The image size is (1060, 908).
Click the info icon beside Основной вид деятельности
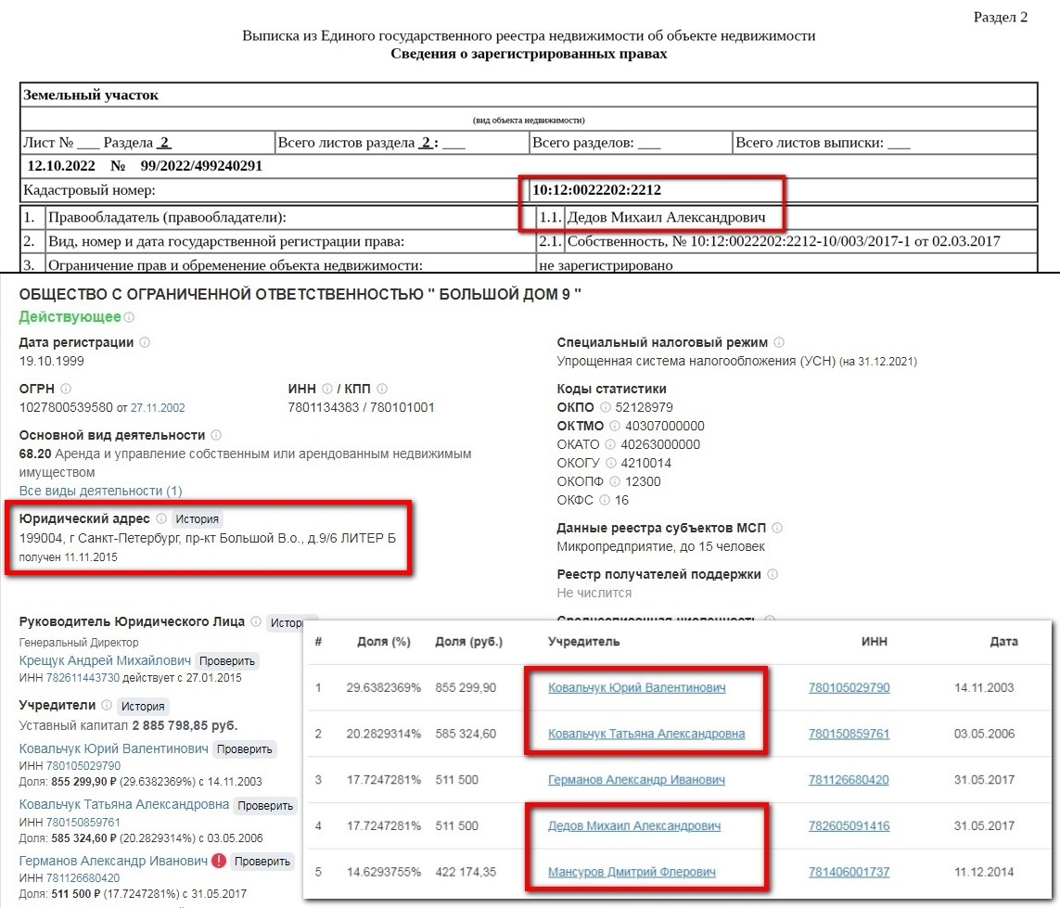[216, 435]
